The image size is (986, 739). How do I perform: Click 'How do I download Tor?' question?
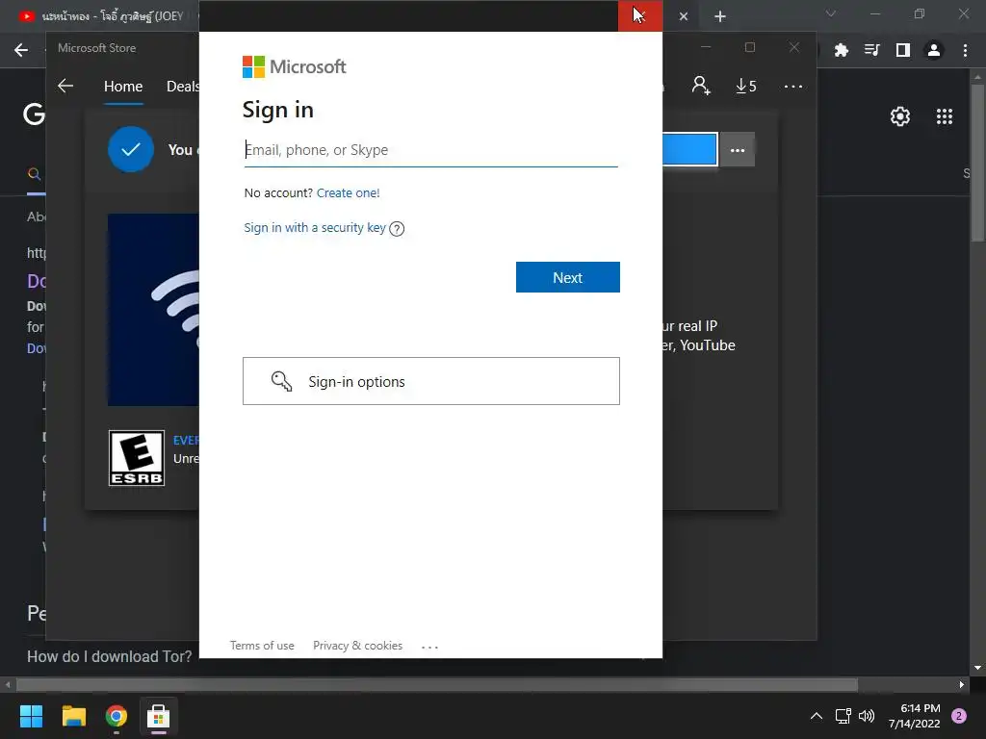(110, 656)
